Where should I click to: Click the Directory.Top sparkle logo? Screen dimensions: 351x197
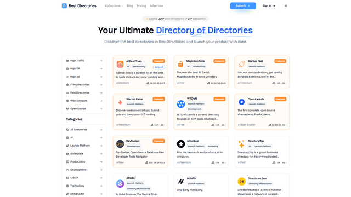click(x=241, y=144)
